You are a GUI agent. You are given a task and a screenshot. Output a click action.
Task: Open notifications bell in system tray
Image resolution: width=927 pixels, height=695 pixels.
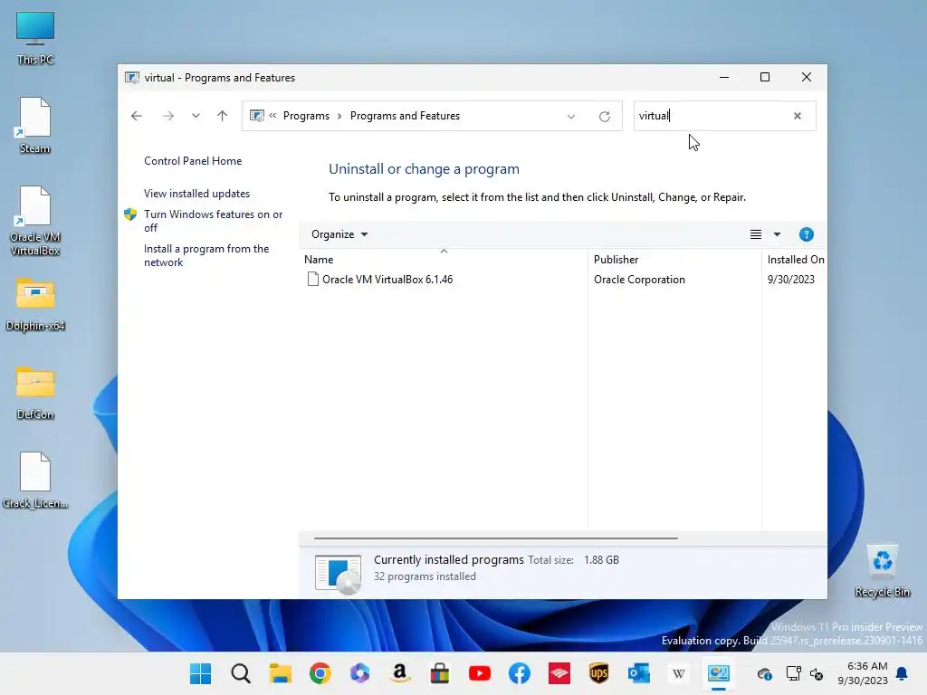click(x=903, y=673)
